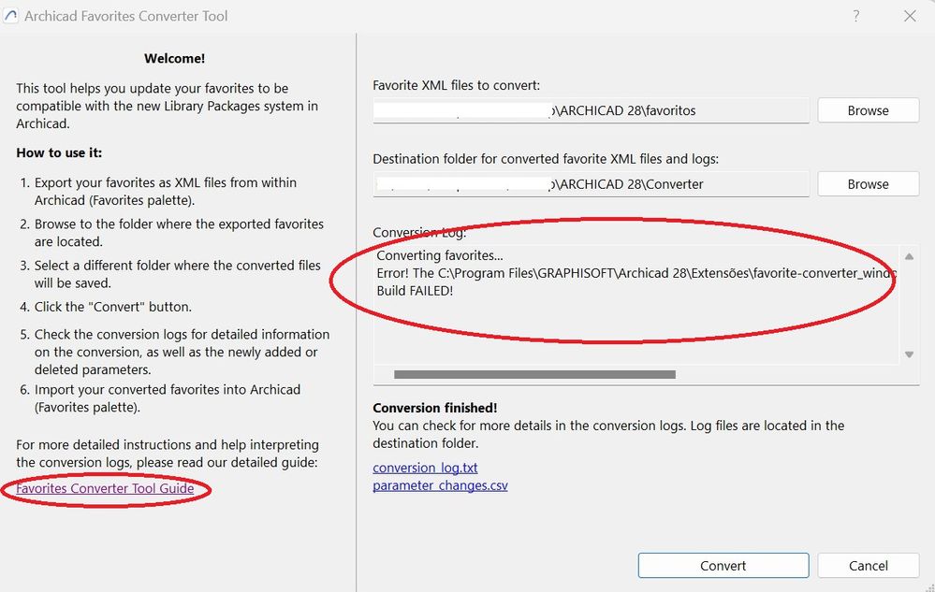Cancel the converter dialog
Image resolution: width=935 pixels, height=592 pixels.
pyautogui.click(x=868, y=565)
